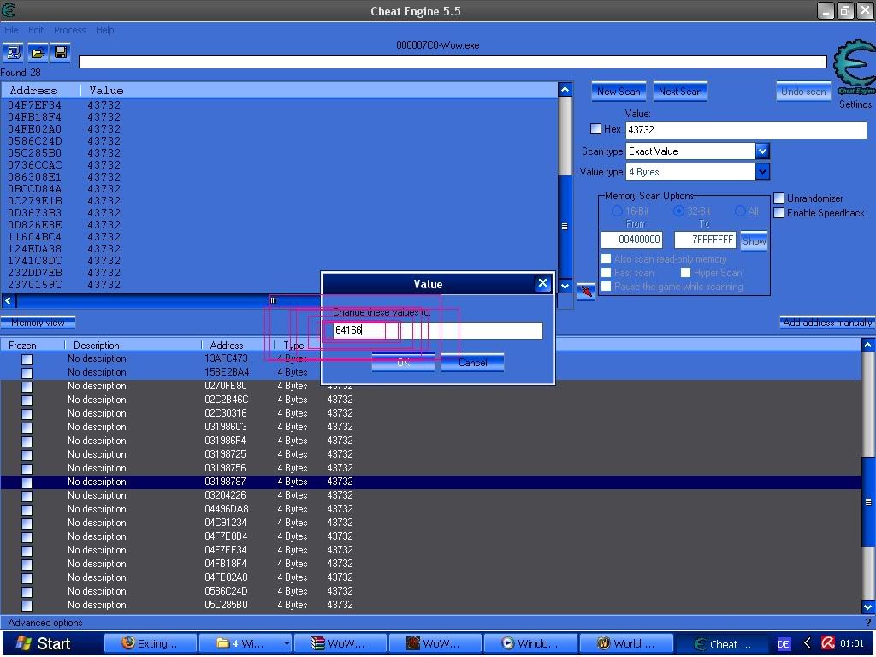
Task: Click the change value input with 64166
Action: pos(437,330)
